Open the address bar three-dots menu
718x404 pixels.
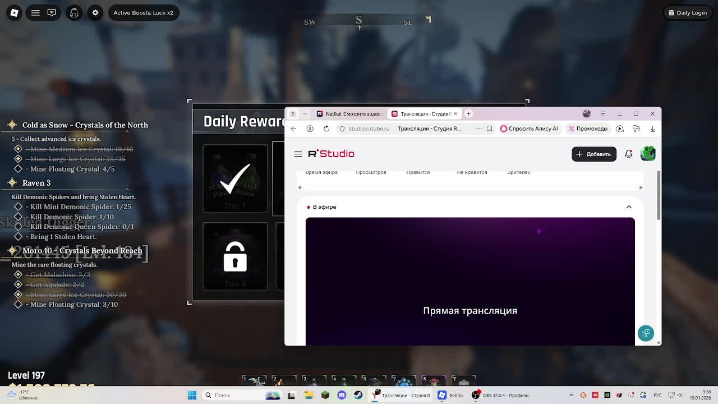pyautogui.click(x=478, y=128)
